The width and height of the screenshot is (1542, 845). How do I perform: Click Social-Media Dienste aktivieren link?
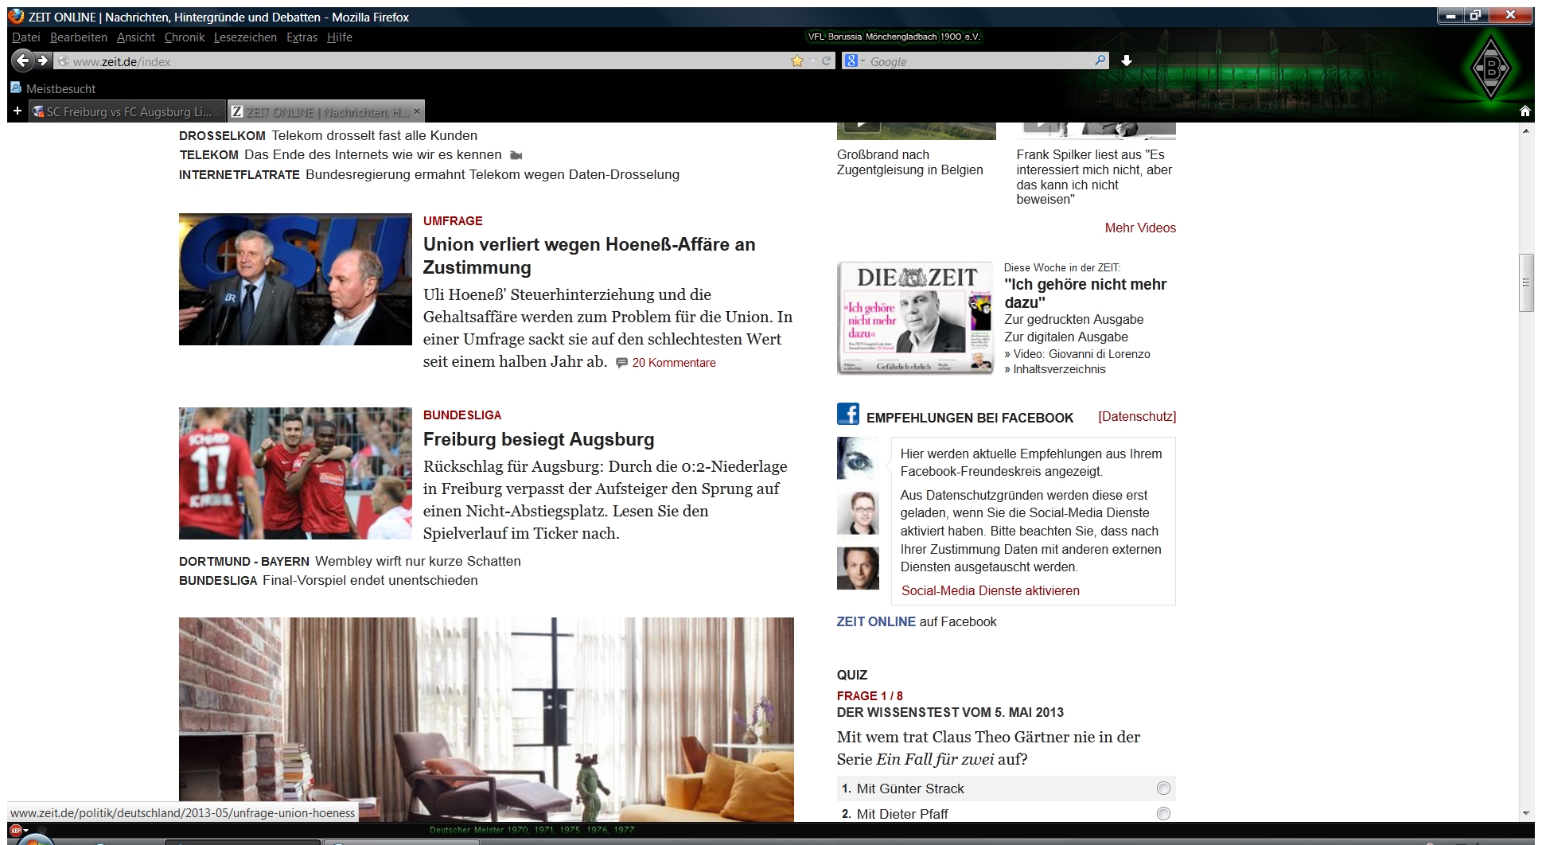(x=990, y=590)
